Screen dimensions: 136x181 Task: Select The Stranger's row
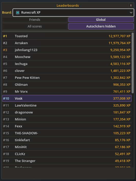coord(67,161)
